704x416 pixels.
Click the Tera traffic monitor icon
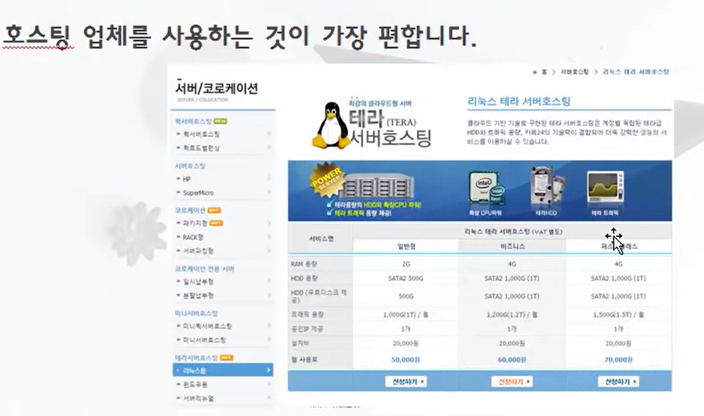click(x=605, y=187)
